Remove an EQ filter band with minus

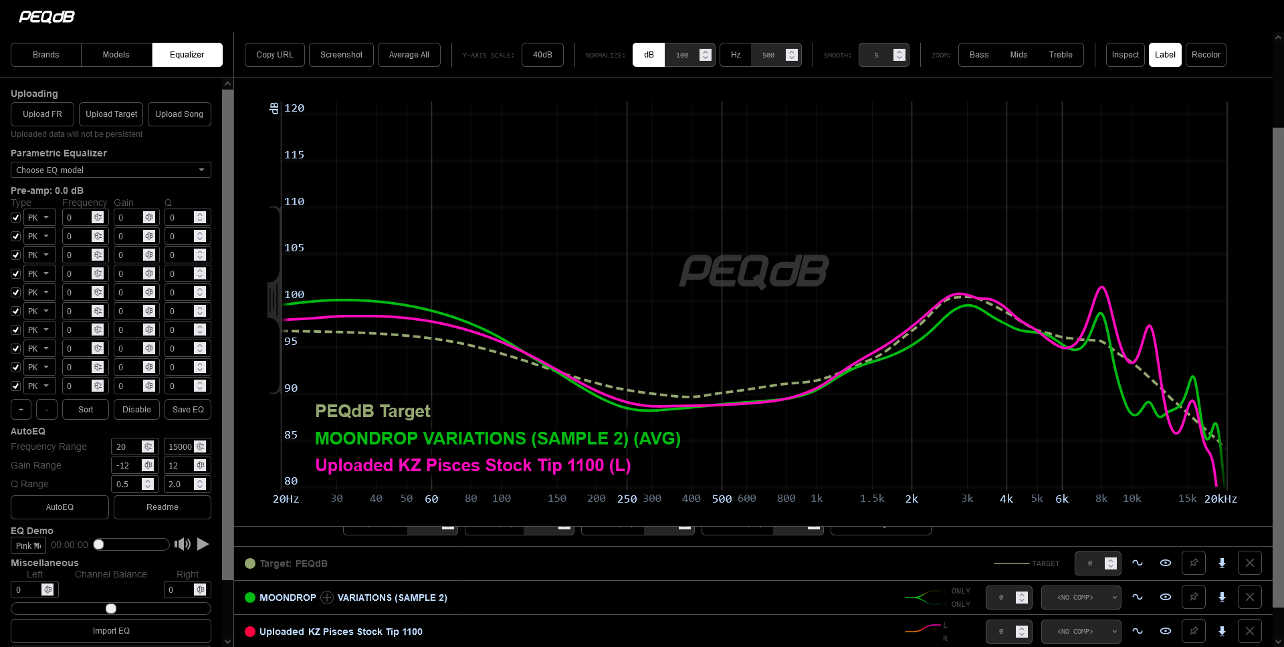(x=47, y=410)
